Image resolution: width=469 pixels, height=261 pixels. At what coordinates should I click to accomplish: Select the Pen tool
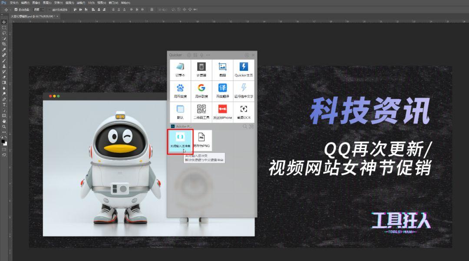click(4, 99)
